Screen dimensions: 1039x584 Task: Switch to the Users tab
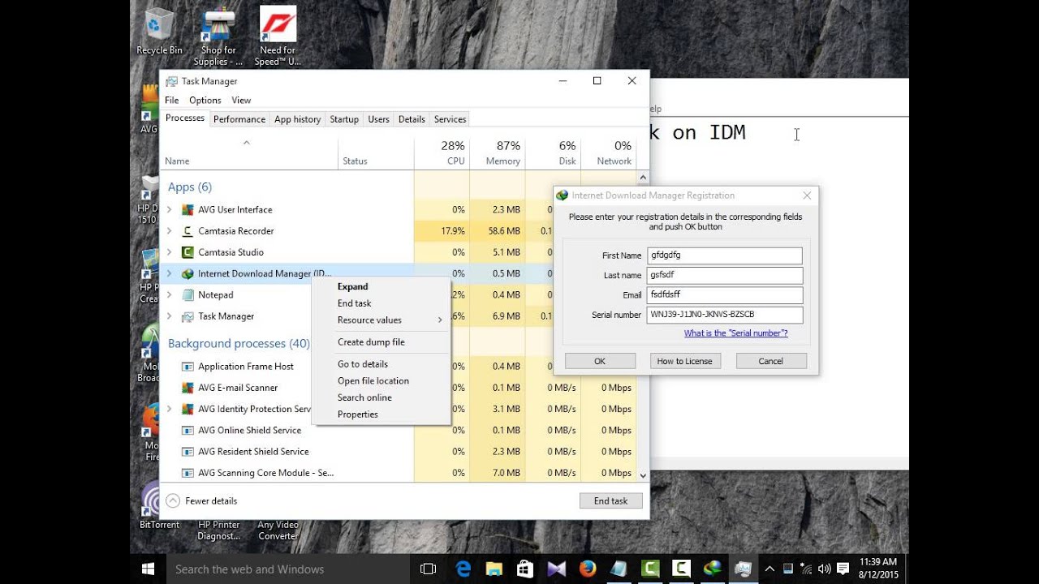(378, 119)
